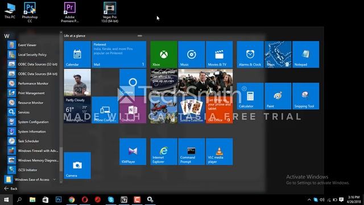This screenshot has height=205, width=364.
Task: Open the taskbar search icon
Action: 19,200
